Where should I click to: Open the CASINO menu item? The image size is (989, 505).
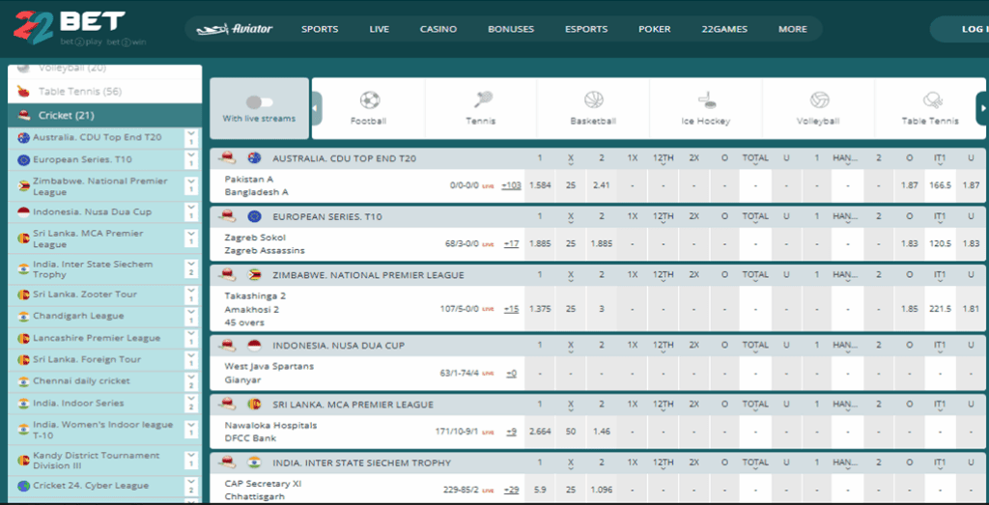pyautogui.click(x=438, y=29)
